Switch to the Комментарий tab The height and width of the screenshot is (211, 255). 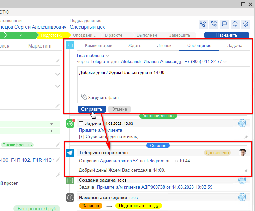pos(98,45)
